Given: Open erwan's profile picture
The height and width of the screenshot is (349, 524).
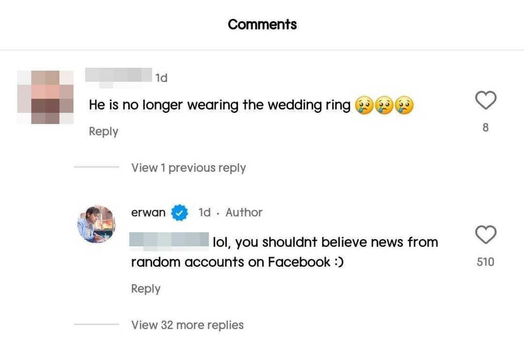Looking at the screenshot, I should [x=96, y=224].
